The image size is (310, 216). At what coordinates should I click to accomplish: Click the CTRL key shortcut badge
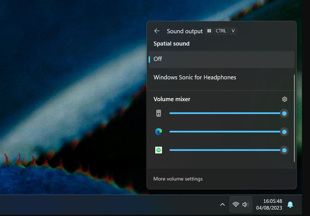(x=221, y=31)
